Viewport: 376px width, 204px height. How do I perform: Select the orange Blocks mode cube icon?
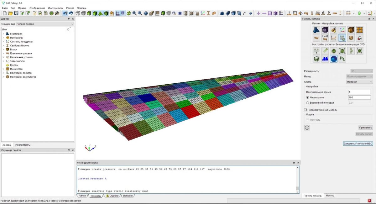(x=351, y=30)
